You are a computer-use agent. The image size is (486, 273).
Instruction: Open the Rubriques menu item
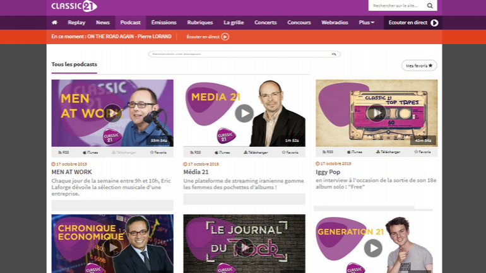tap(200, 23)
